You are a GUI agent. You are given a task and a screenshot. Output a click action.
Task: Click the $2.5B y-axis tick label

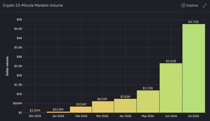[x=18, y=66]
